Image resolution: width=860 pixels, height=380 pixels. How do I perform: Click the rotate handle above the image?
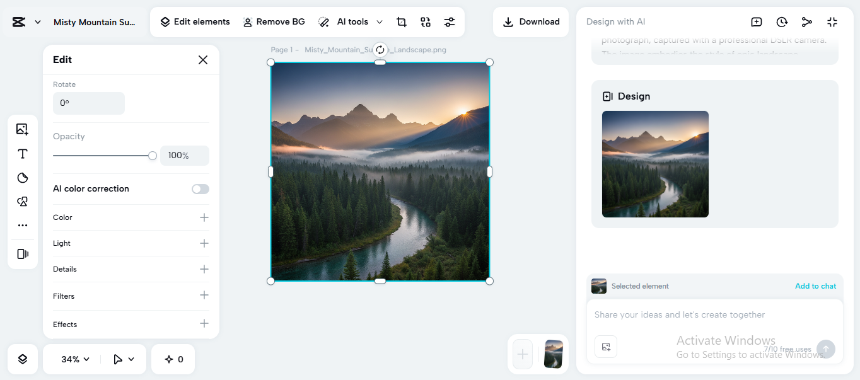pyautogui.click(x=380, y=50)
